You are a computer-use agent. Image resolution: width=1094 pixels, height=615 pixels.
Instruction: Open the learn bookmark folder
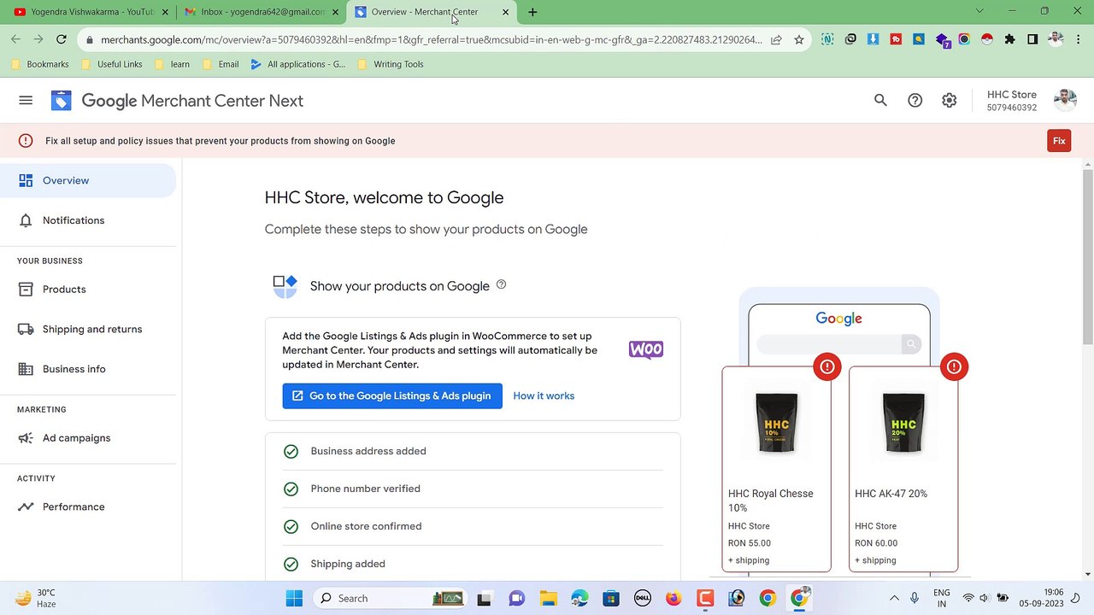(173, 64)
